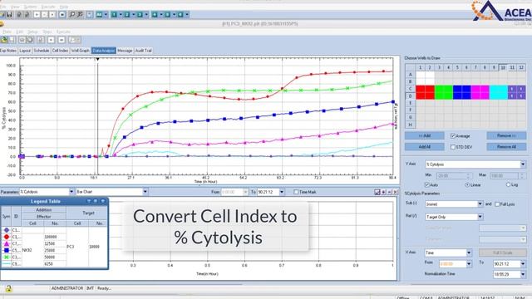Select plate number 2 toolbar icon
This screenshot has height=299, width=532.
pyautogui.click(x=127, y=15)
